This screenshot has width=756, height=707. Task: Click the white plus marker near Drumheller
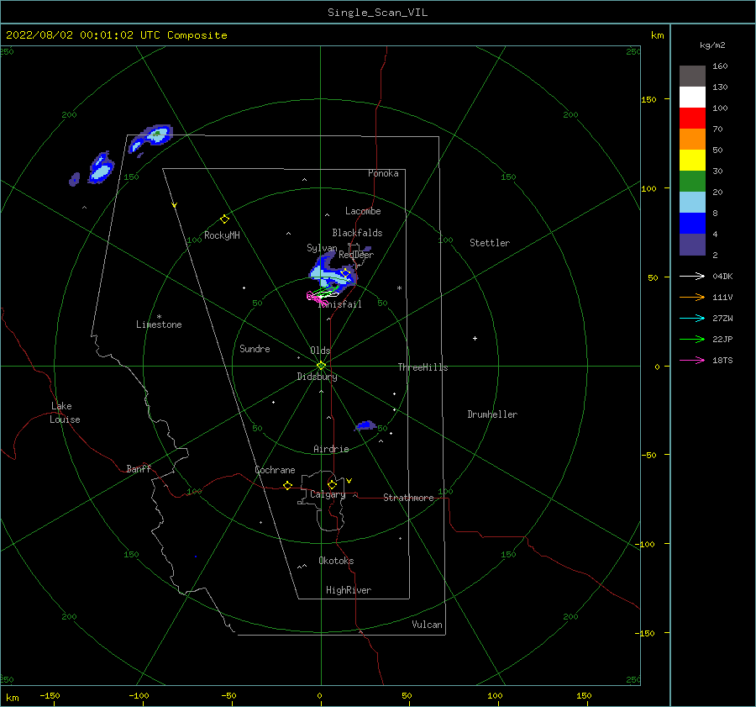click(x=475, y=338)
